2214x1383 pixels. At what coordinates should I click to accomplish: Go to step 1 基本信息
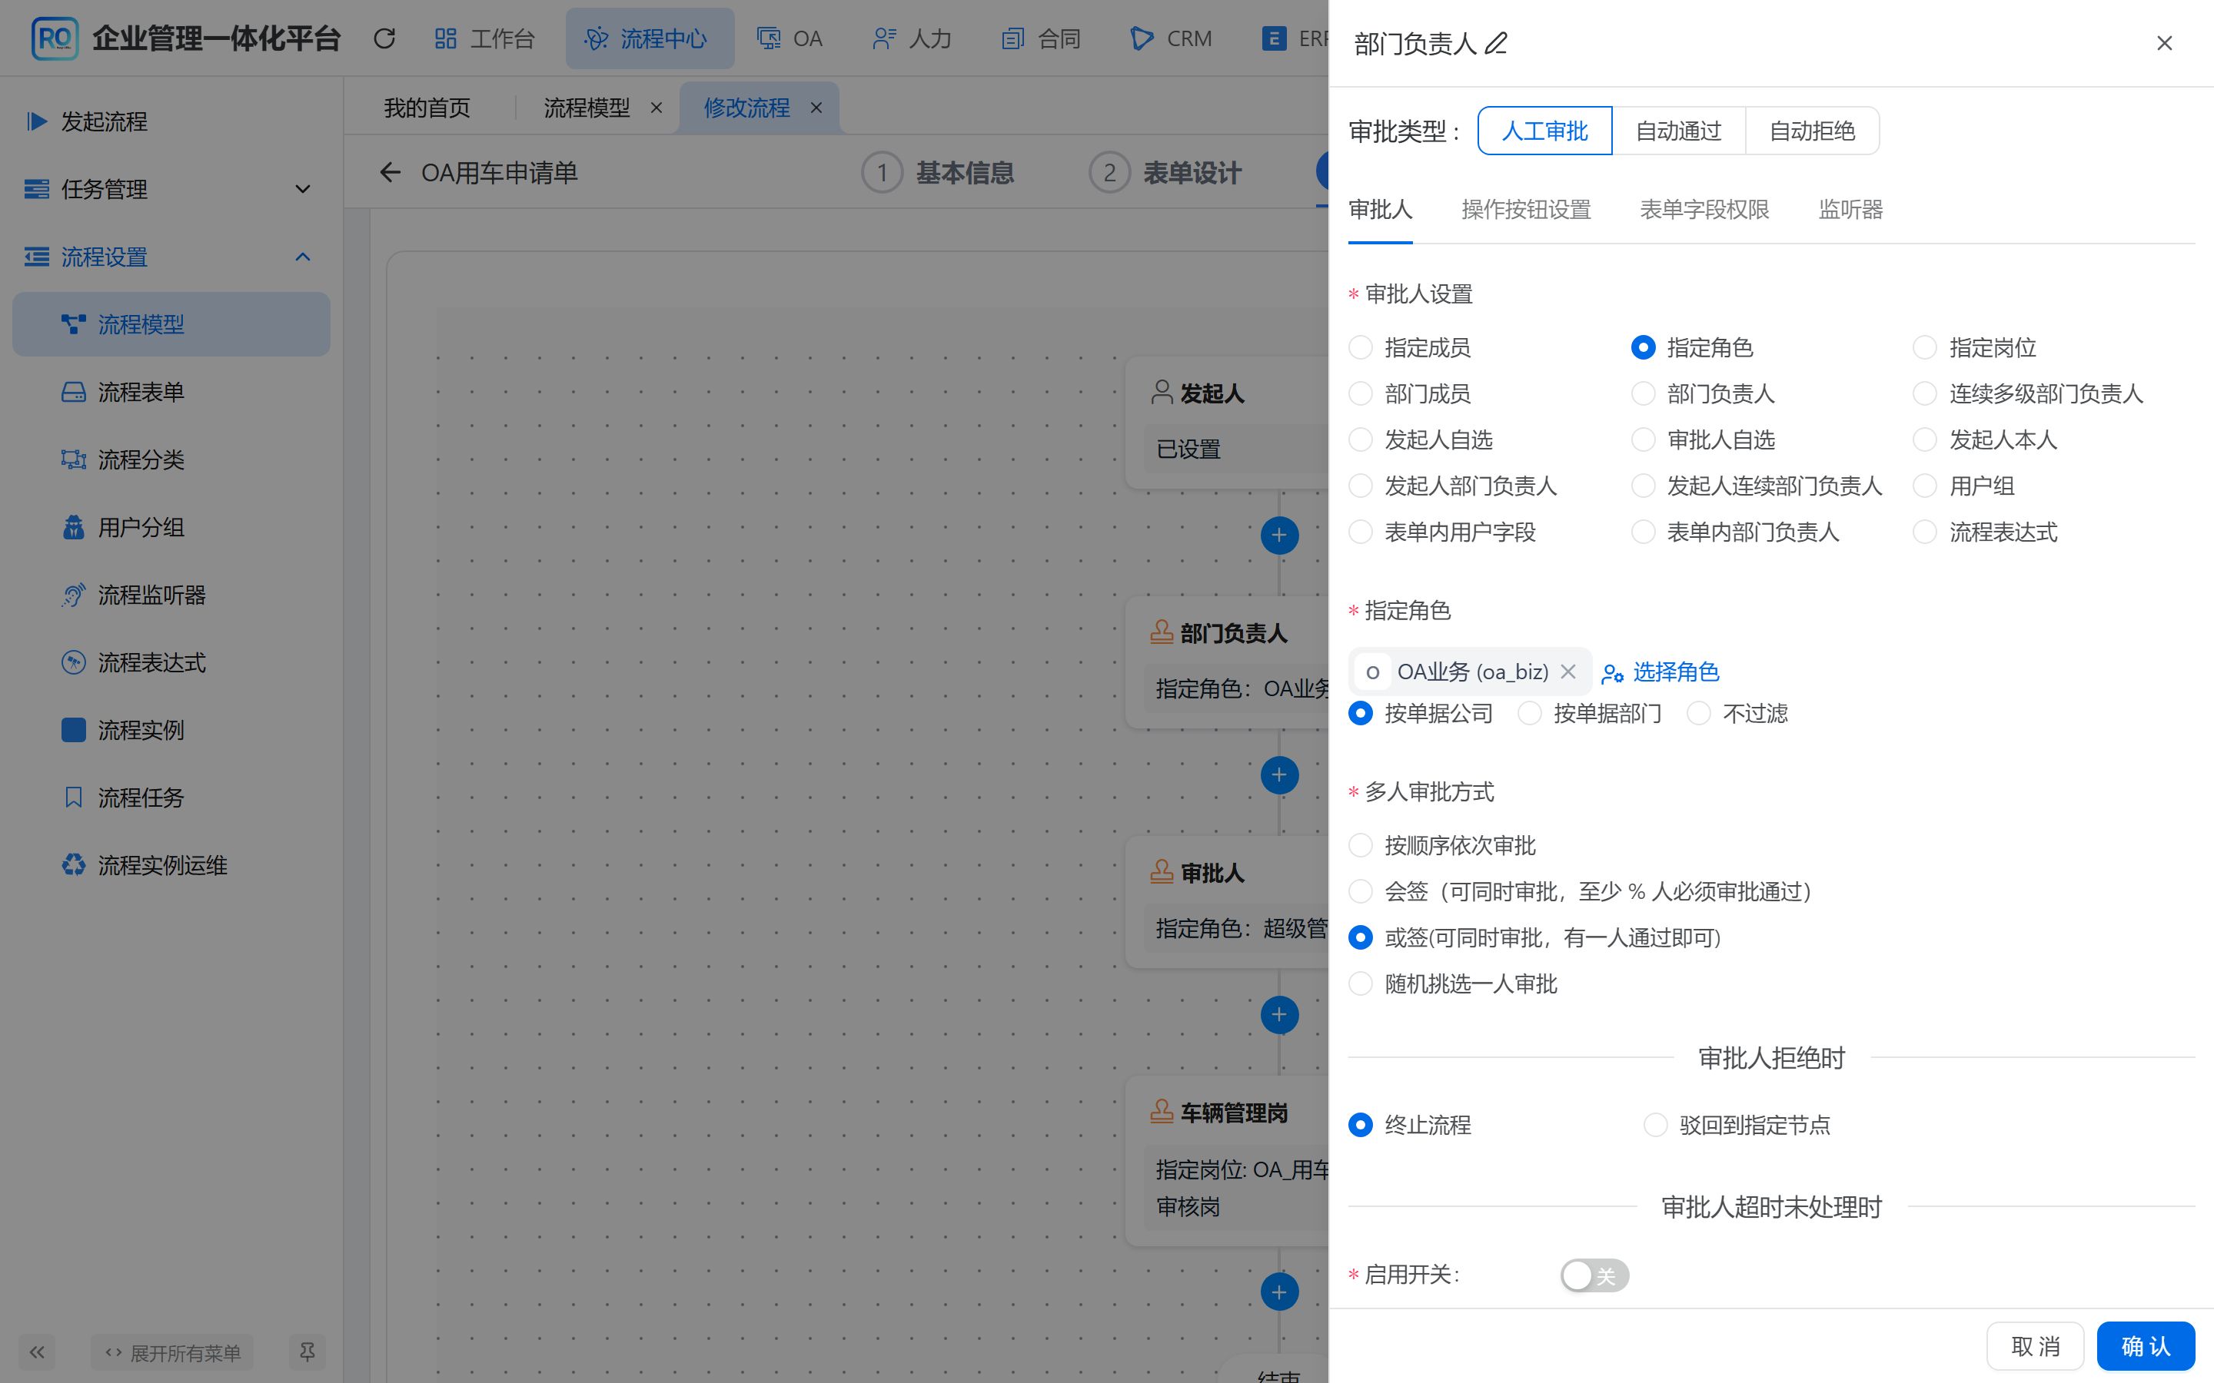pos(939,172)
